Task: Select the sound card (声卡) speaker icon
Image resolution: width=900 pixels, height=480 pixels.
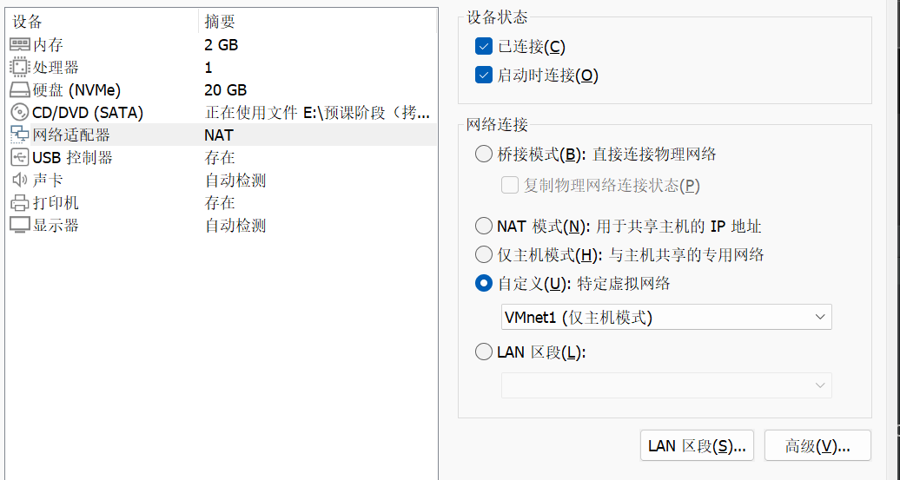Action: pos(19,180)
